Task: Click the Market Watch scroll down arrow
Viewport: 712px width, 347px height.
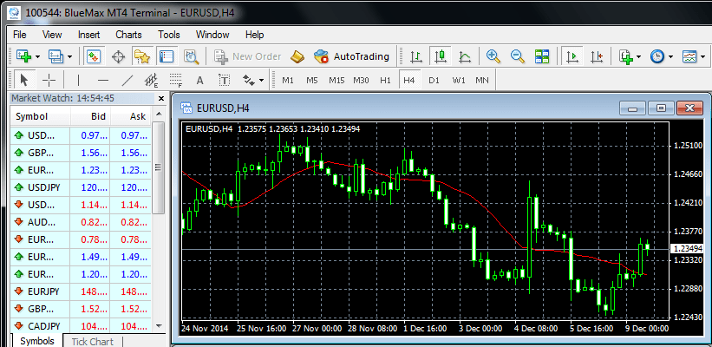Action: pyautogui.click(x=159, y=325)
